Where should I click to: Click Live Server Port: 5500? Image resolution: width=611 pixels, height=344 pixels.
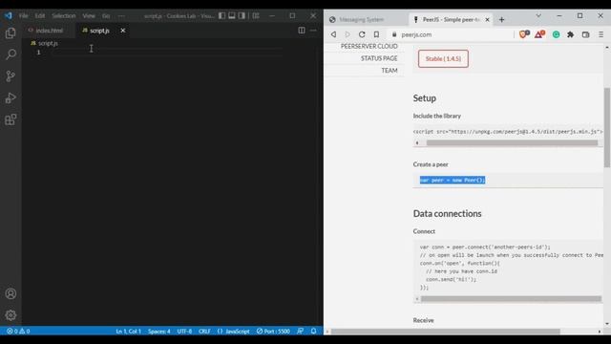pos(273,332)
